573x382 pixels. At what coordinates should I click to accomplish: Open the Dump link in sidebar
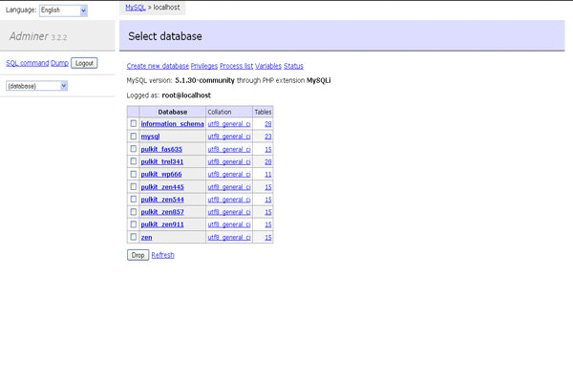point(59,63)
